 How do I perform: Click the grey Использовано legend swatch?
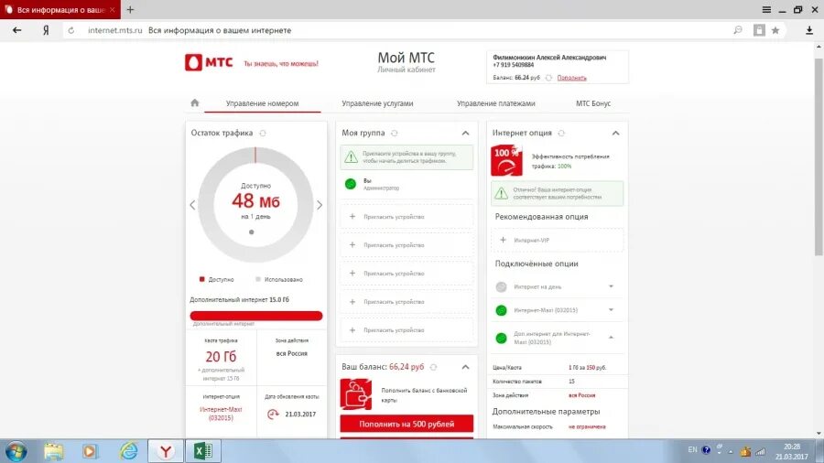258,279
